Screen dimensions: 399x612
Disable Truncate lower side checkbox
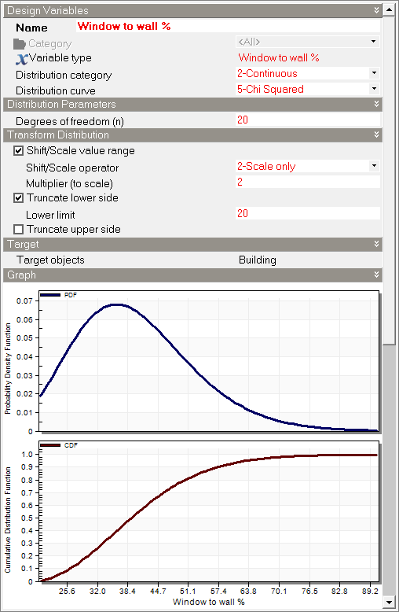(x=18, y=198)
